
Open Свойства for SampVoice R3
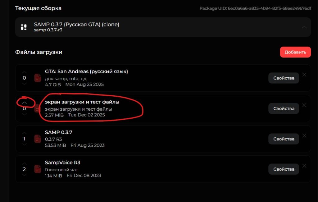[284, 169]
